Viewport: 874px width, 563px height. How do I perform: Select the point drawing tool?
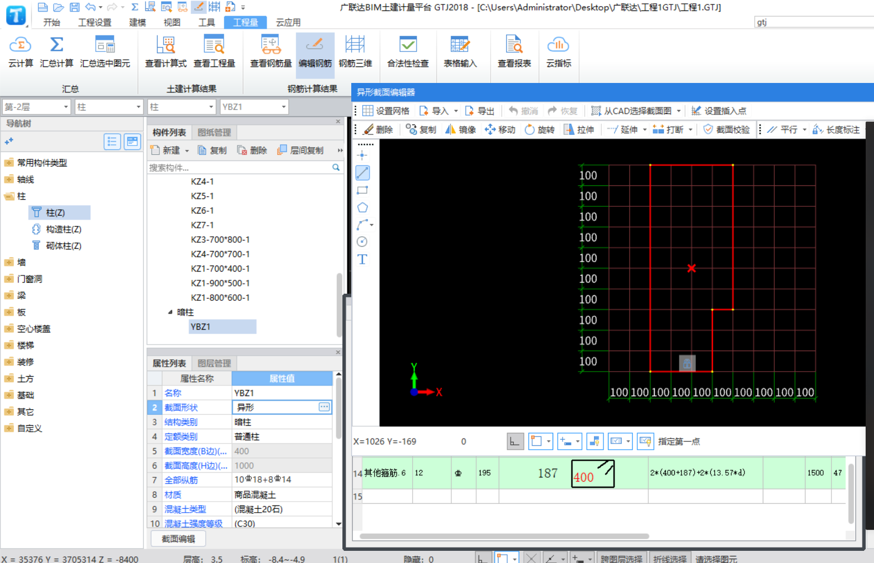pos(362,155)
